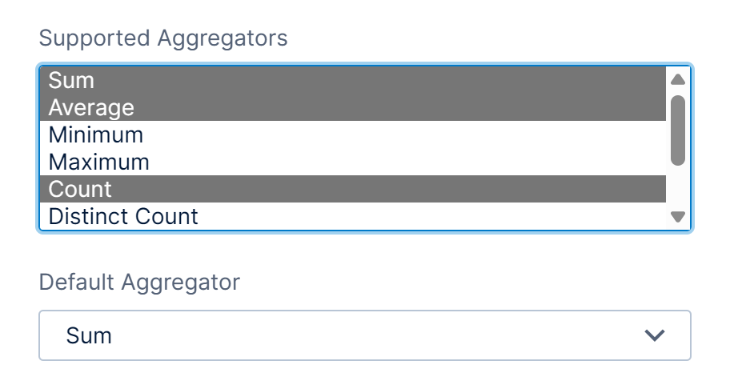734x389 pixels.
Task: Toggle the highlighted Average aggregator option
Action: (91, 108)
